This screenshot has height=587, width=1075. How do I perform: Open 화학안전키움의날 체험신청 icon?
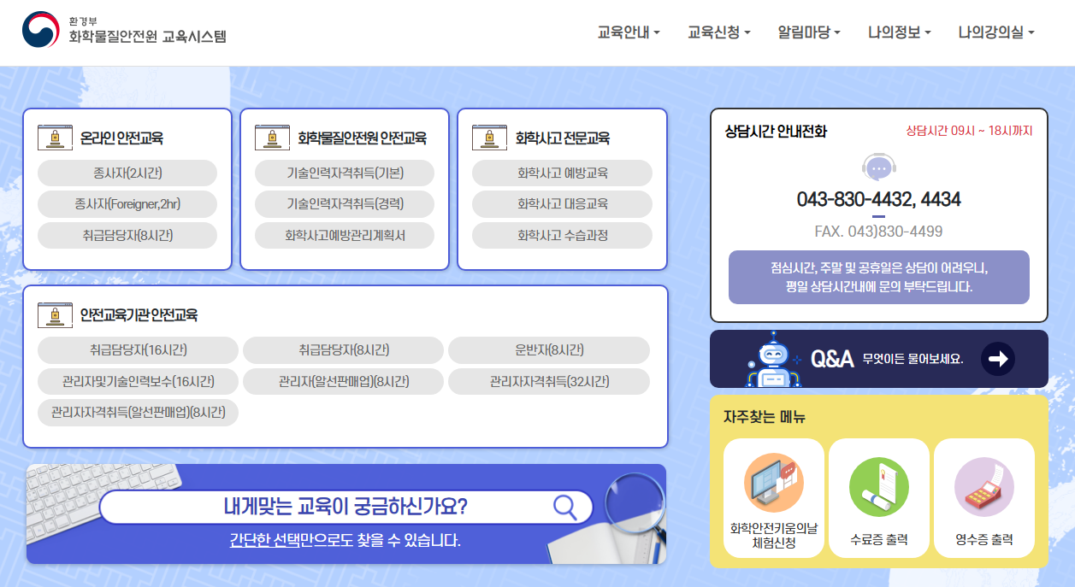click(x=773, y=483)
